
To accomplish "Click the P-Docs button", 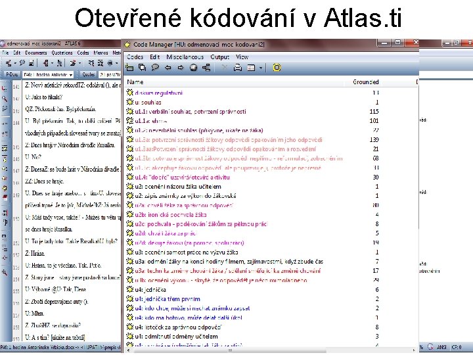I will (12, 74).
